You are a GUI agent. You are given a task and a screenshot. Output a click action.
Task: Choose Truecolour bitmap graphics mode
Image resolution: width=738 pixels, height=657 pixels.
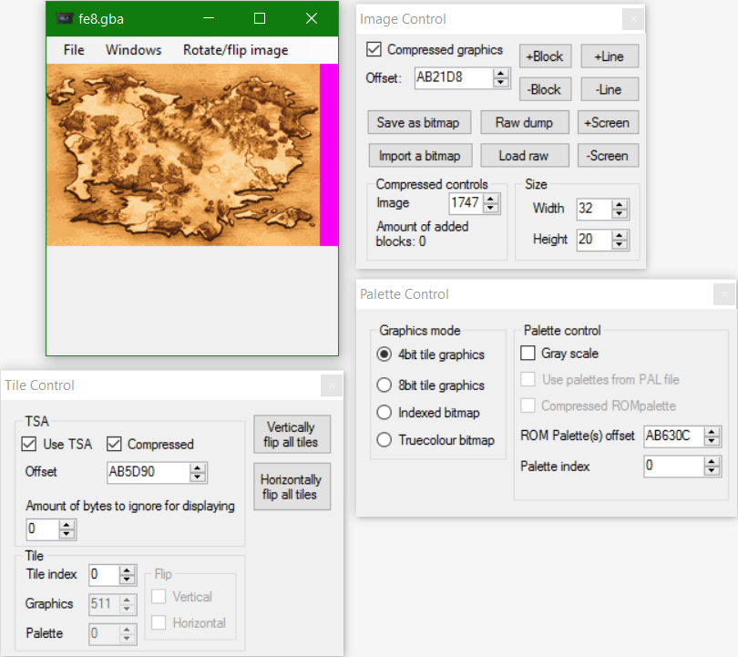(x=384, y=440)
